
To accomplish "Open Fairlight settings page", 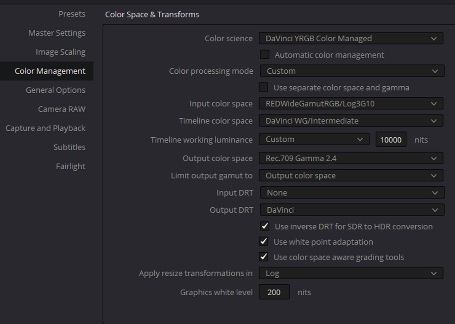I will pyautogui.click(x=70, y=166).
